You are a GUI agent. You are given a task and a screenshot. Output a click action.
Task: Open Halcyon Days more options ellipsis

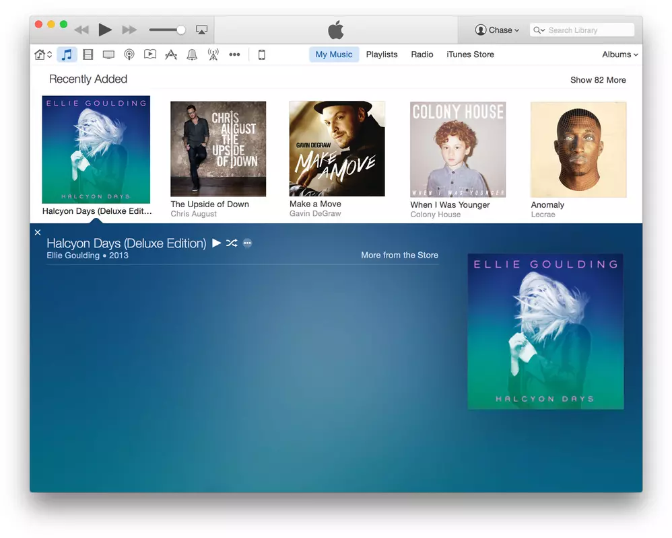point(247,243)
